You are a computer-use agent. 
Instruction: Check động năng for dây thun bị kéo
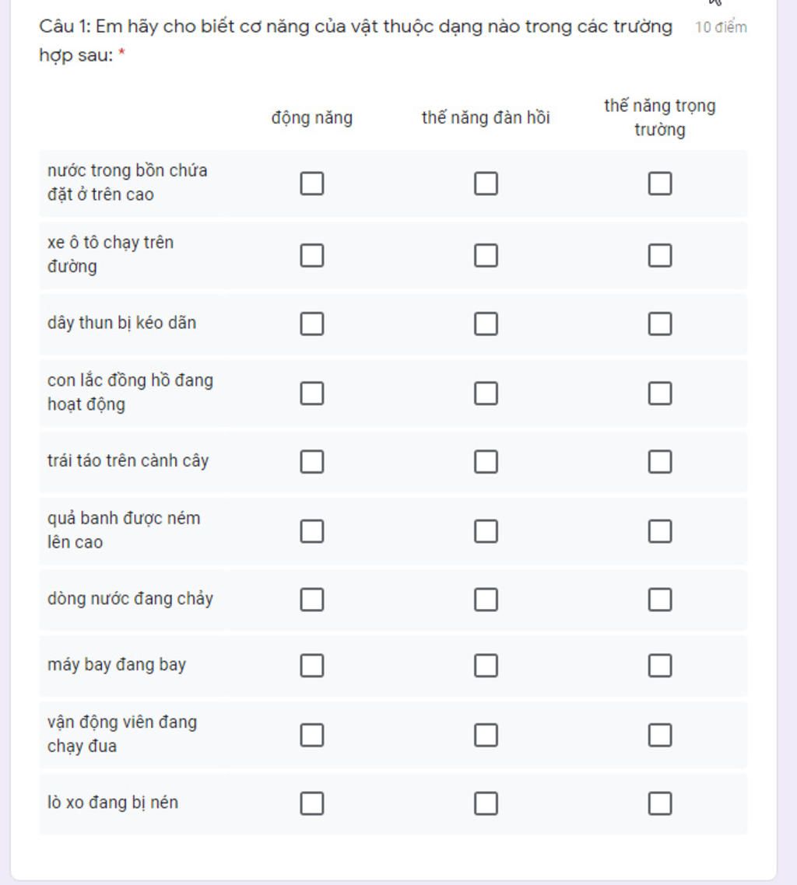tap(312, 324)
